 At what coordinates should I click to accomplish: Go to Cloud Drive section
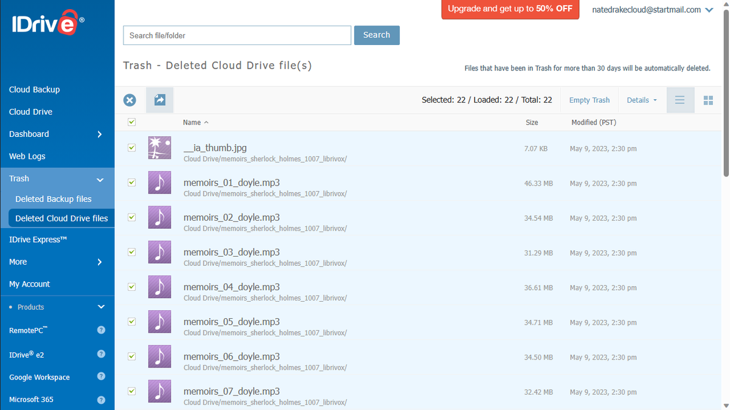(x=30, y=111)
